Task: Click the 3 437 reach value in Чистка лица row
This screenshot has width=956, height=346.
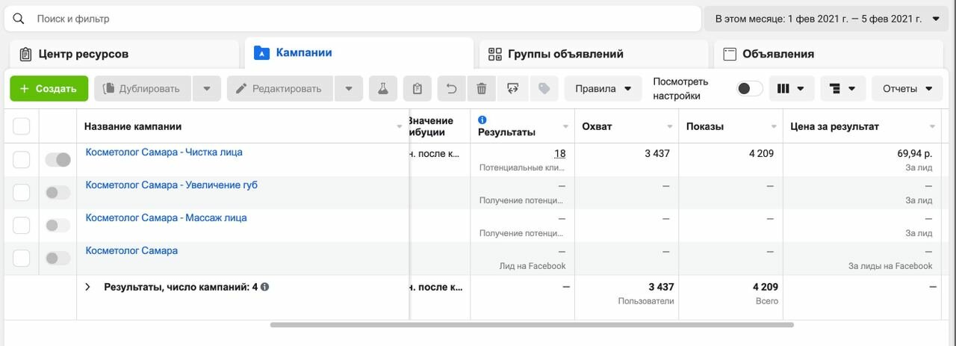Action: pos(657,153)
